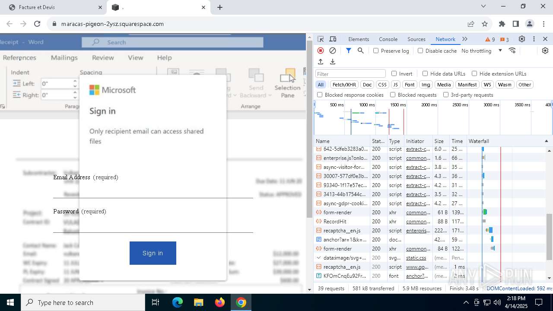This screenshot has height=311, width=553.
Task: Reload the browser page
Action: (x=37, y=24)
